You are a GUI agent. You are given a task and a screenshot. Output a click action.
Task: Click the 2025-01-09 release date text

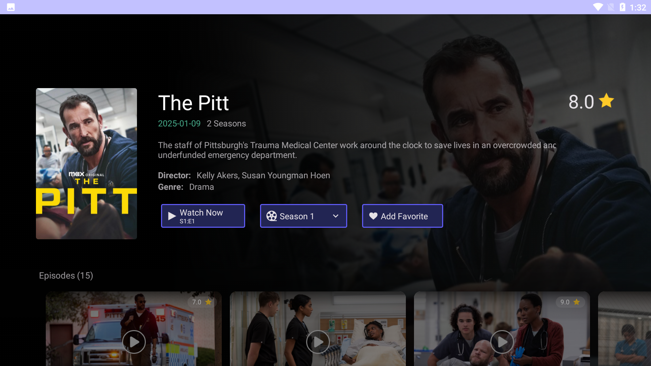click(x=179, y=124)
